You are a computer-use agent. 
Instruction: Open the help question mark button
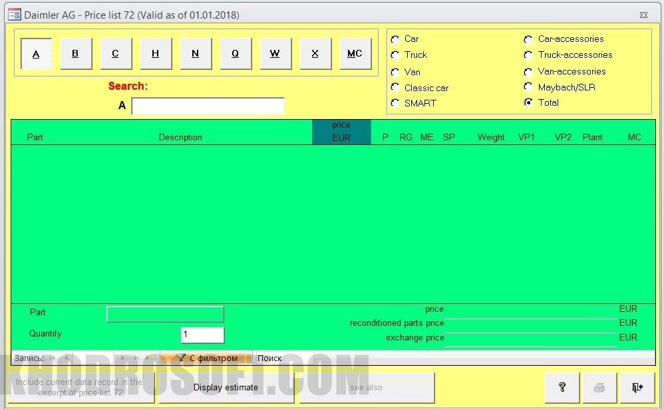tap(562, 387)
